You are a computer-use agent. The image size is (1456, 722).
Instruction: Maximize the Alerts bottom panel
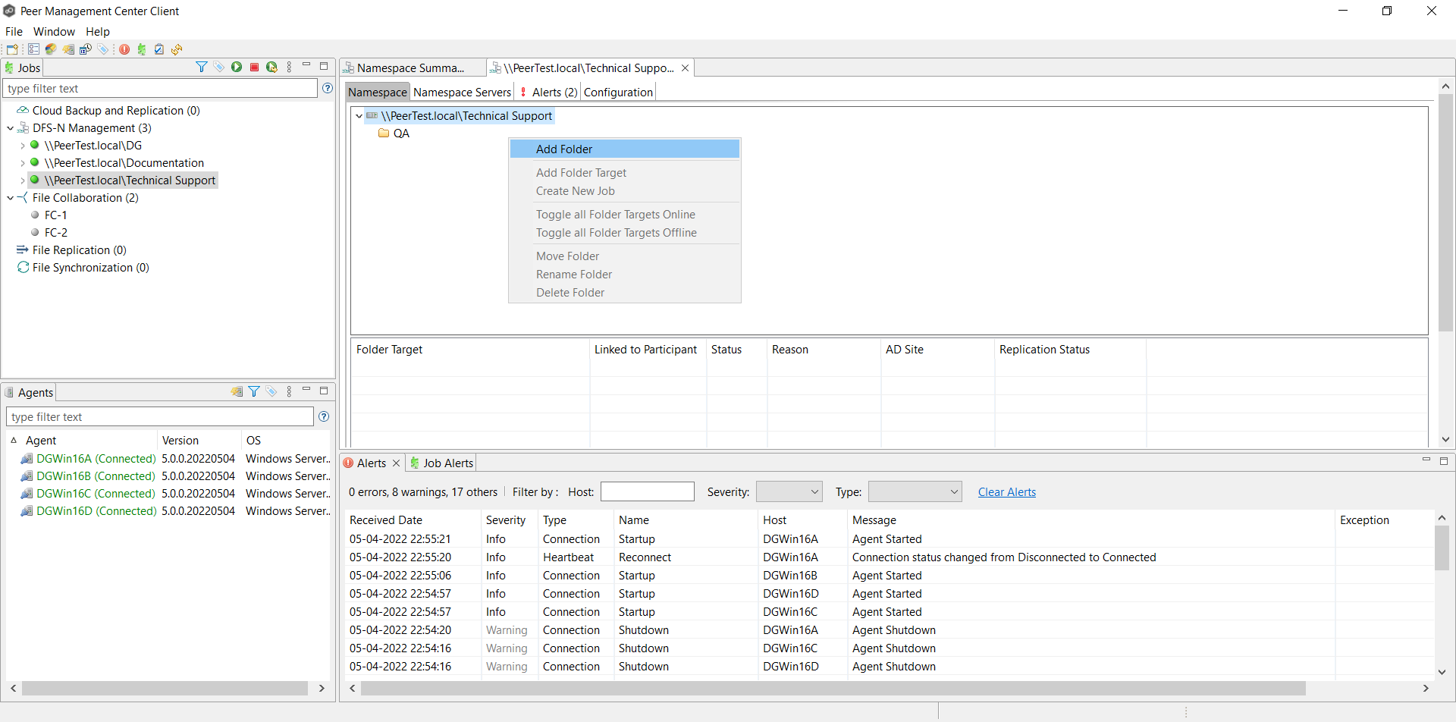coord(1444,460)
